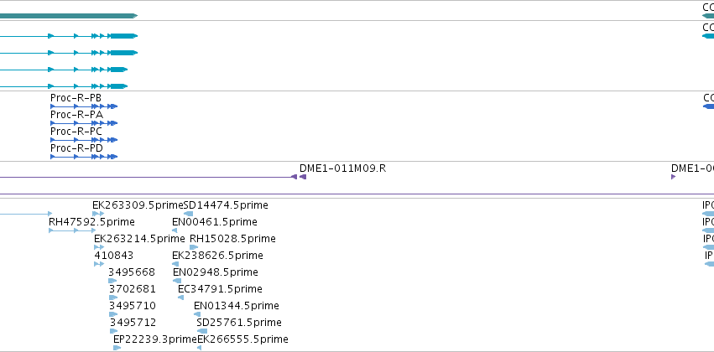This screenshot has width=714, height=352.
Task: Click the SD14474.5prime light blue glyph
Action: click(x=188, y=214)
